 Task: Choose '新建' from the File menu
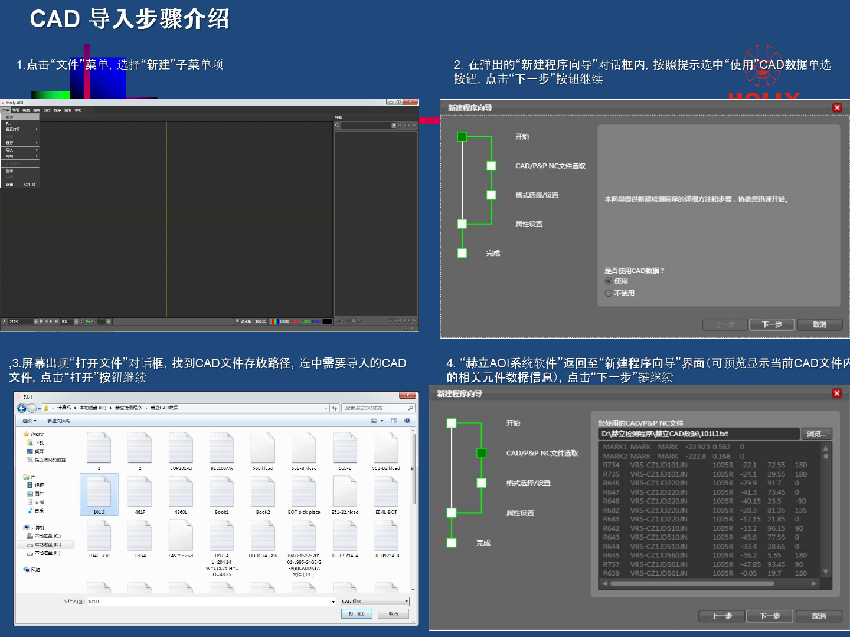pyautogui.click(x=20, y=117)
